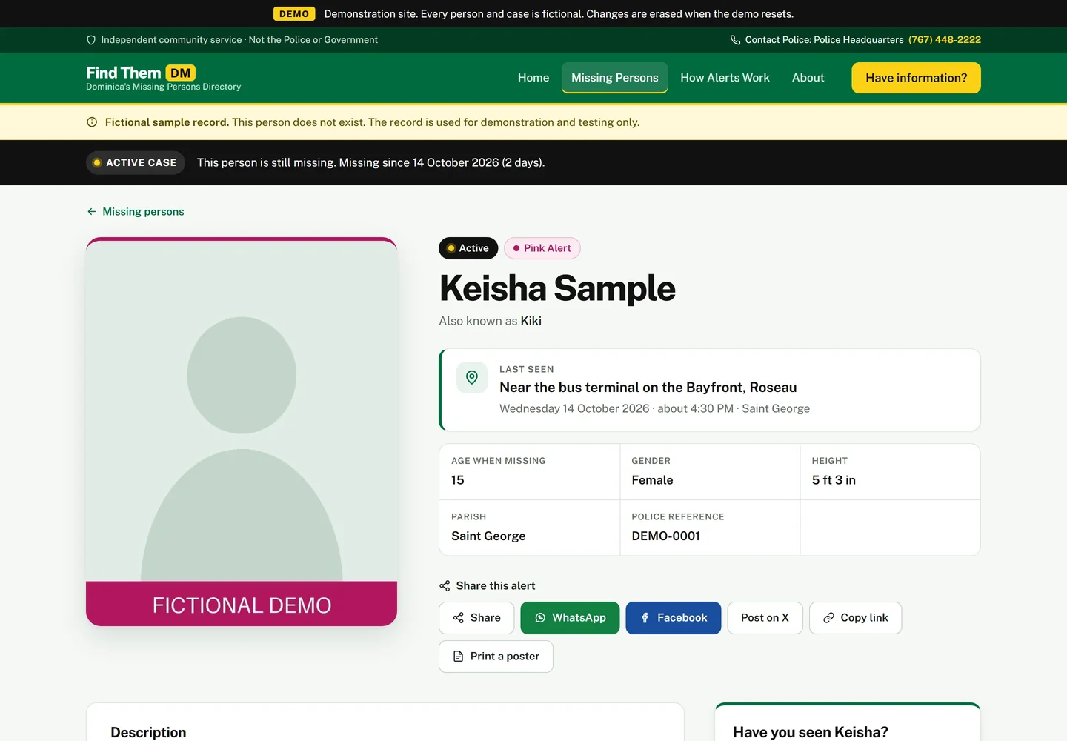Click the DEMO label in top banner
The image size is (1067, 741).
pos(294,14)
